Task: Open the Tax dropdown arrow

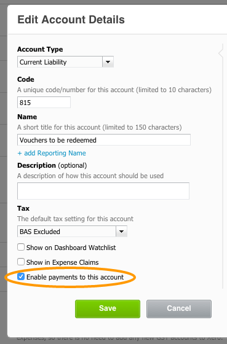Action: click(122, 232)
